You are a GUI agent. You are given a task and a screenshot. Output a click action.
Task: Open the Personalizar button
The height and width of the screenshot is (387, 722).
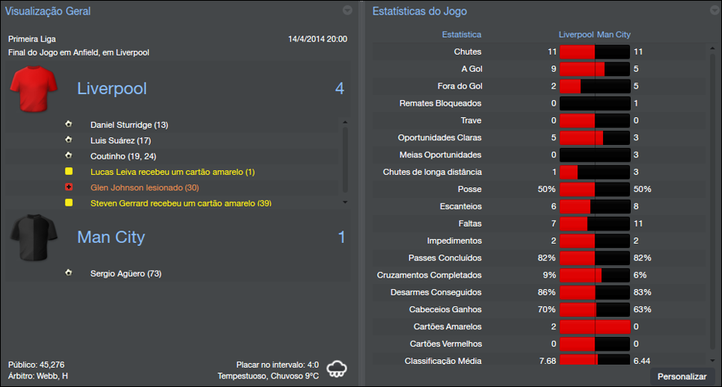(x=682, y=376)
